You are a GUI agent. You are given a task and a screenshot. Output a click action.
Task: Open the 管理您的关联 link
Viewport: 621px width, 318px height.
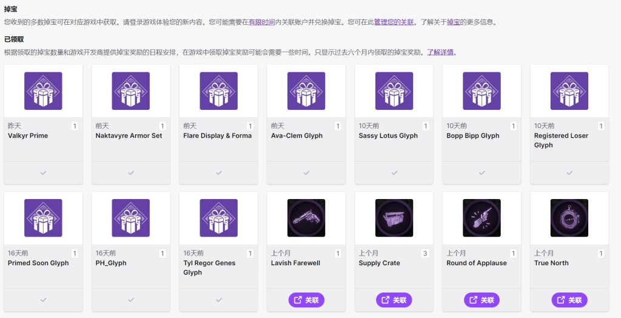pyautogui.click(x=394, y=22)
